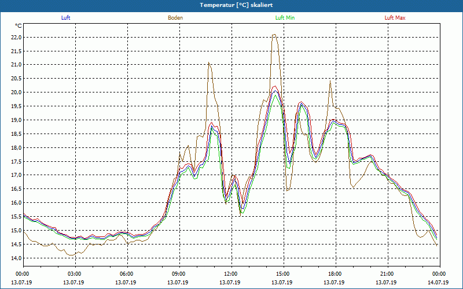Screen dimensions: 463x289
Task: Click the 21,0 y-axis value
Action: pyautogui.click(x=16, y=65)
